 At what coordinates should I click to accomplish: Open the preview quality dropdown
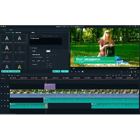click(123, 72)
